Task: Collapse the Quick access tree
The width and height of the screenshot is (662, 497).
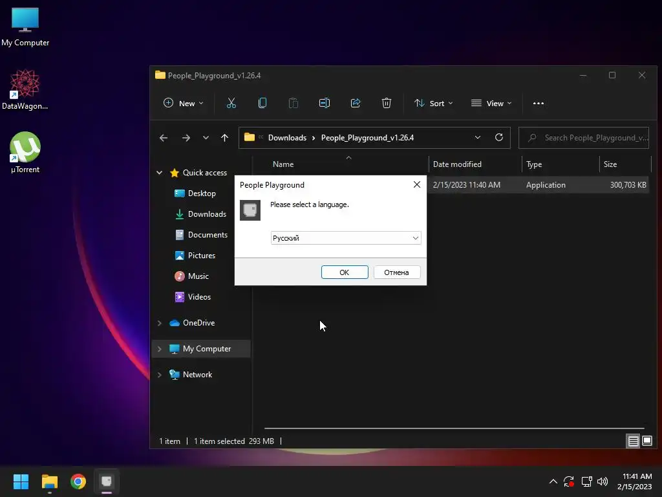Action: (x=160, y=172)
